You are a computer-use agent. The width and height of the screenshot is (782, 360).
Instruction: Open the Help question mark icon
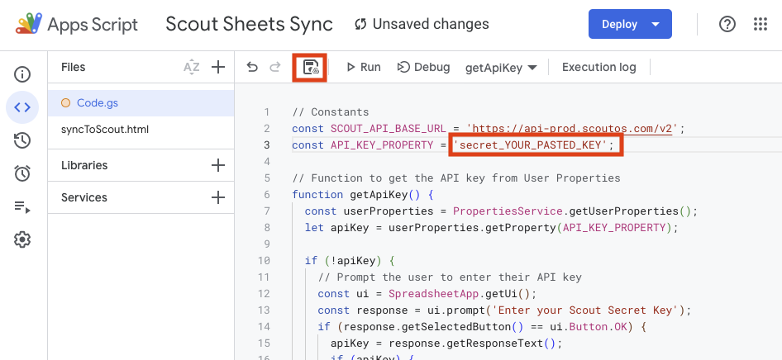coord(727,25)
